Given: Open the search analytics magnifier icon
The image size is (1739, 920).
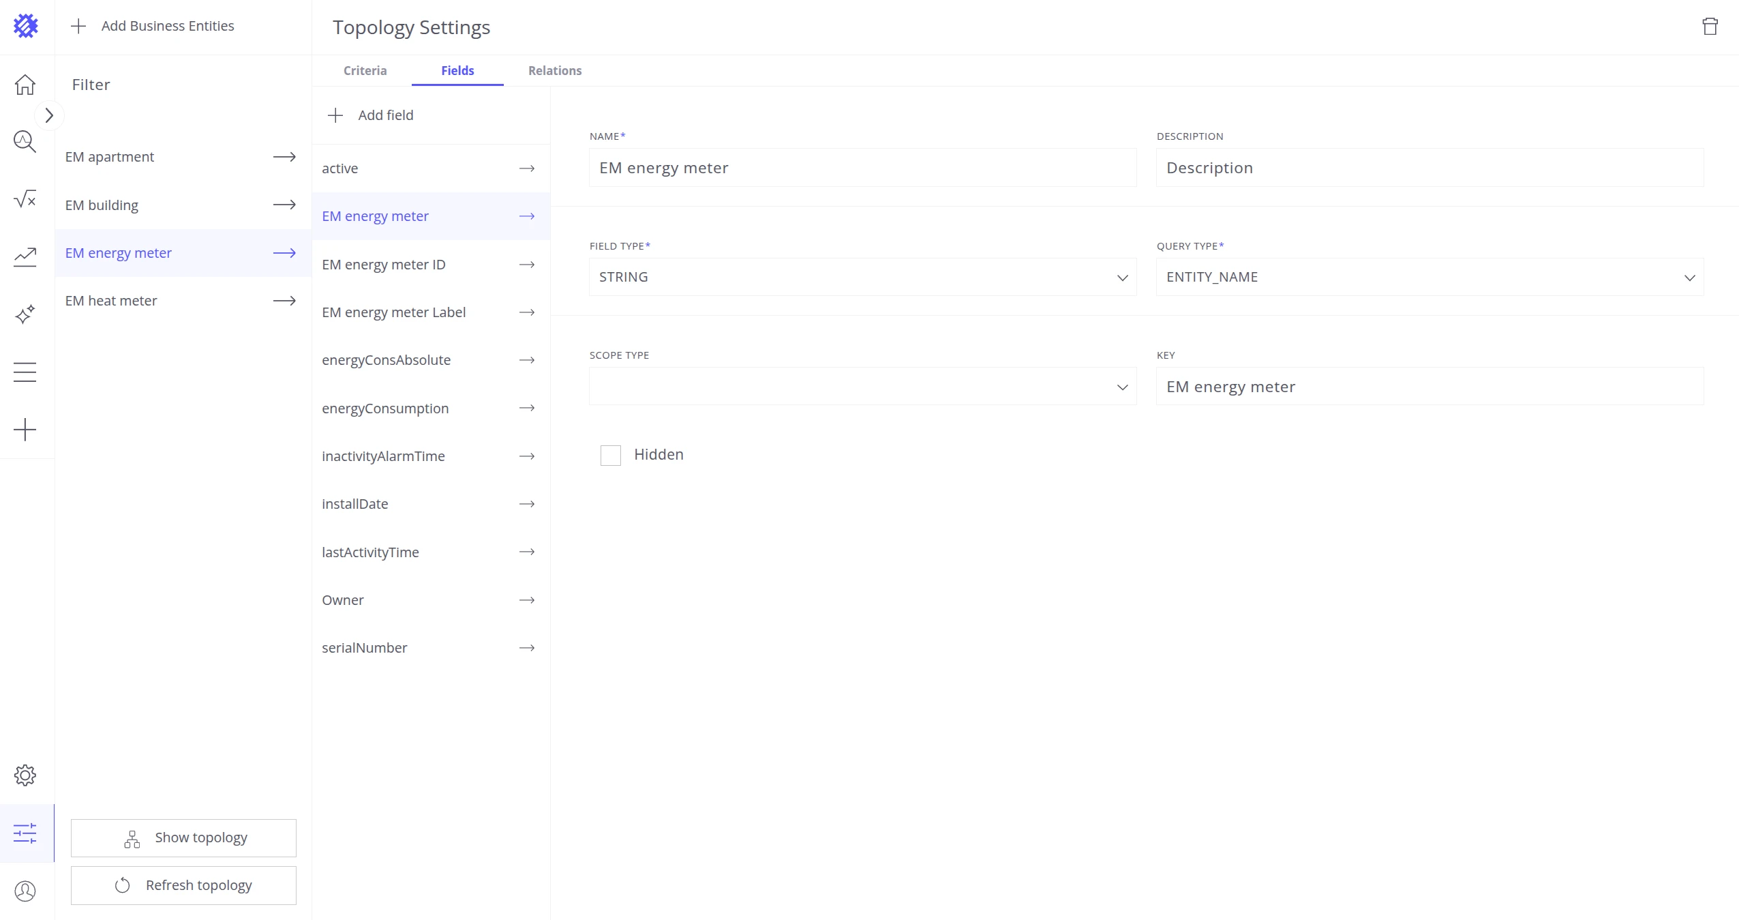Looking at the screenshot, I should [x=25, y=142].
